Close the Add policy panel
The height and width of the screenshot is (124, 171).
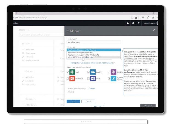click(x=154, y=30)
